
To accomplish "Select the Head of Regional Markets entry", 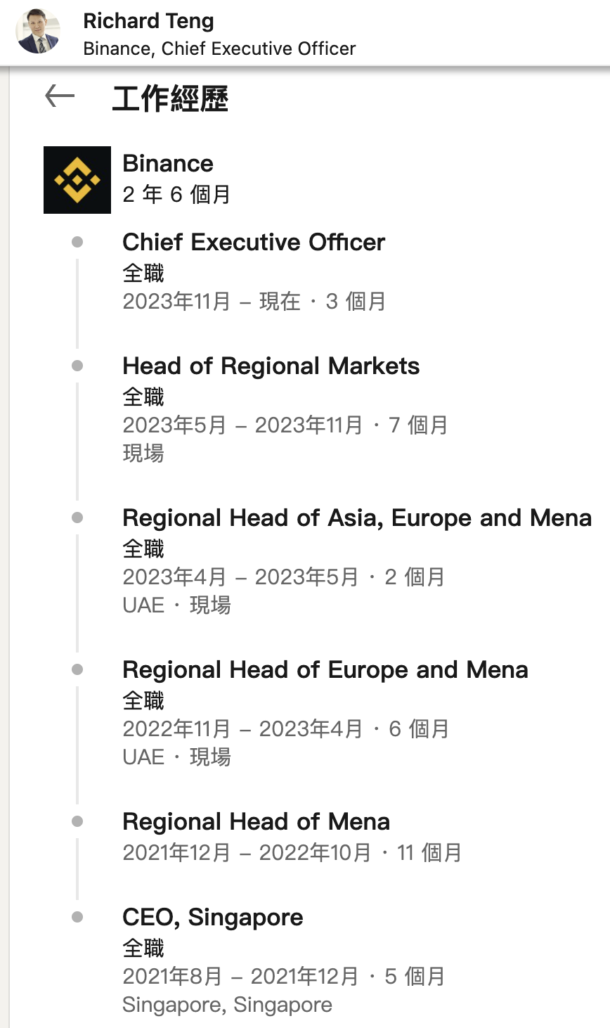I will [x=271, y=366].
